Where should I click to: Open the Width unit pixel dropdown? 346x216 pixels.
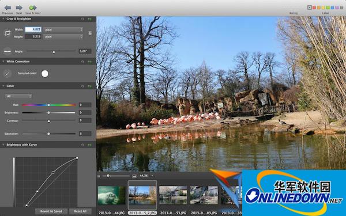click(x=63, y=29)
